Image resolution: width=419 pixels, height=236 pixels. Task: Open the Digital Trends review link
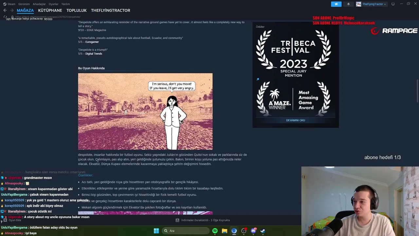click(x=94, y=54)
